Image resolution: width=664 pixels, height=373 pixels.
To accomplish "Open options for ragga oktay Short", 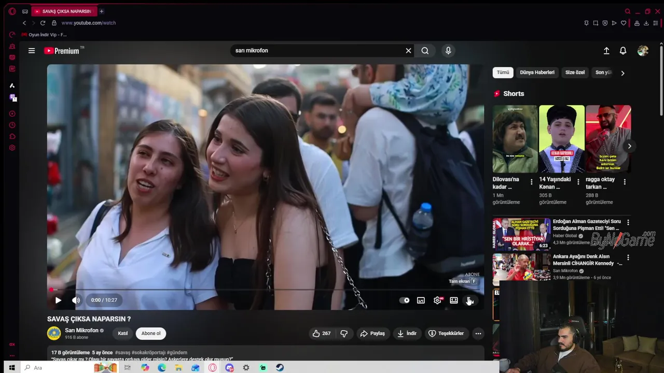I will [x=625, y=182].
